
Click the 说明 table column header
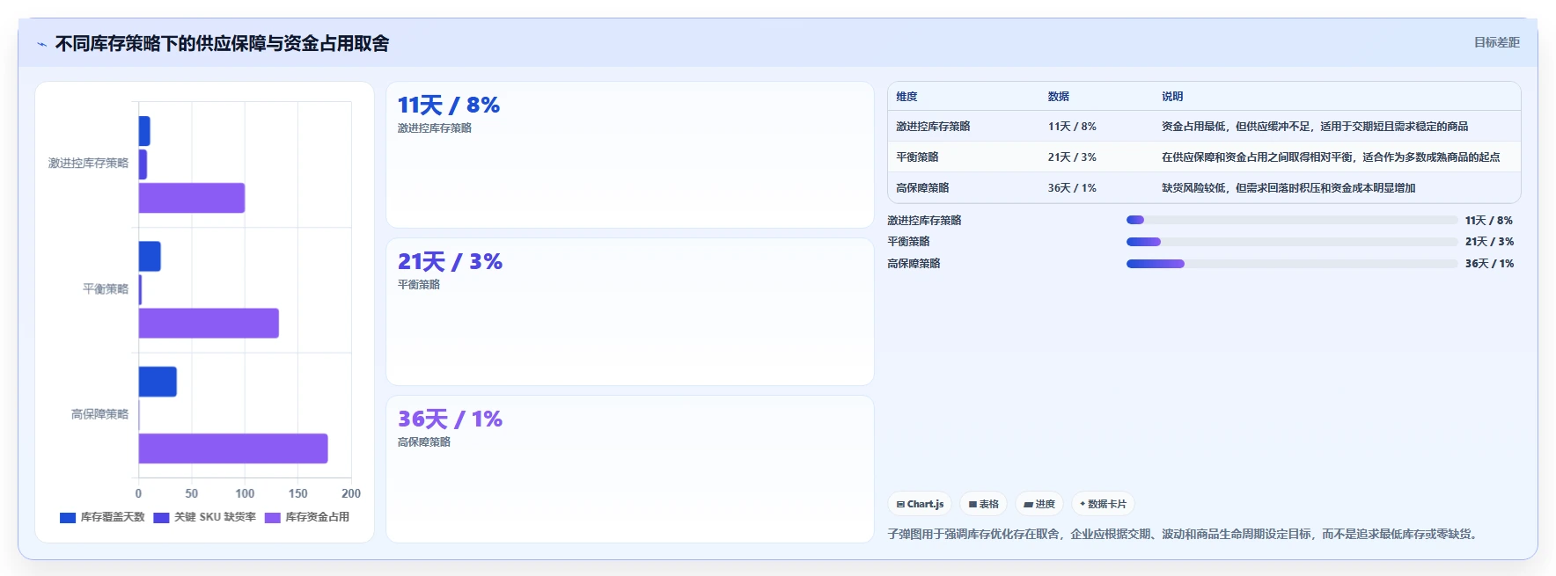(1172, 97)
